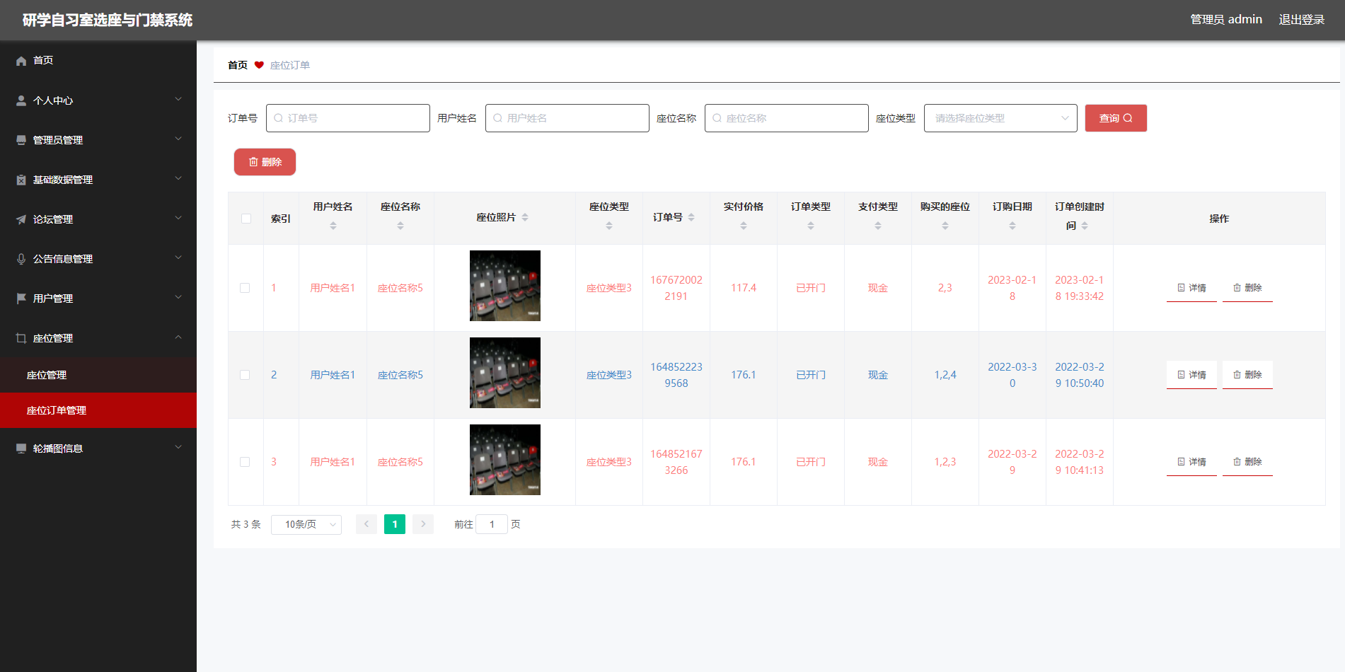The height and width of the screenshot is (672, 1345).
Task: Sort by the 座位名称 column arrows
Action: [400, 226]
